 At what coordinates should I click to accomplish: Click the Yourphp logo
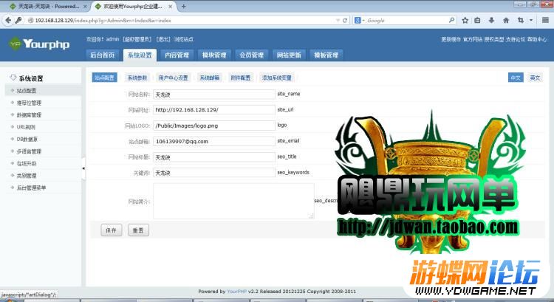39,44
